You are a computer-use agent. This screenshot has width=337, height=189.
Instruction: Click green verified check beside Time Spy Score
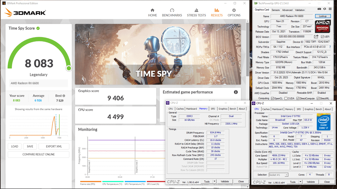pos(38,28)
